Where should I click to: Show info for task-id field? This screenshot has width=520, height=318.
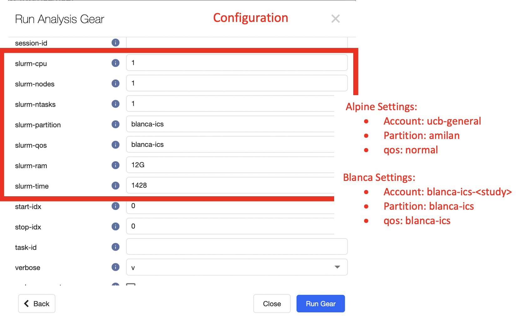pos(115,247)
